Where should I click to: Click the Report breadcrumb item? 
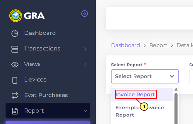click(158, 45)
